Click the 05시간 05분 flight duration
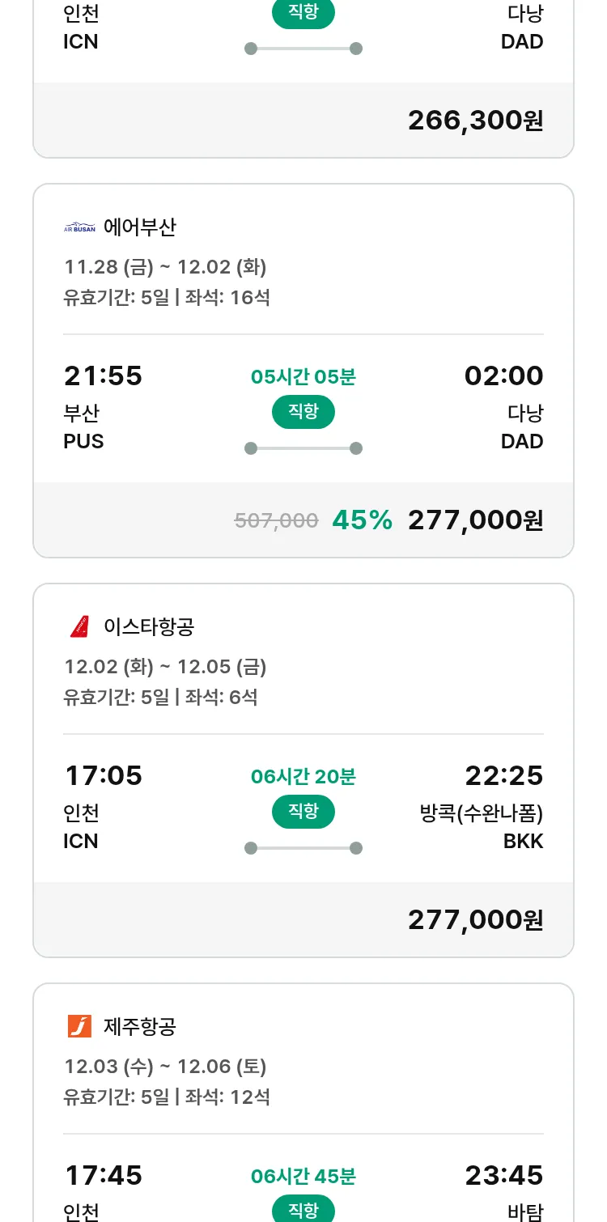This screenshot has width=607, height=1222. pyautogui.click(x=303, y=377)
